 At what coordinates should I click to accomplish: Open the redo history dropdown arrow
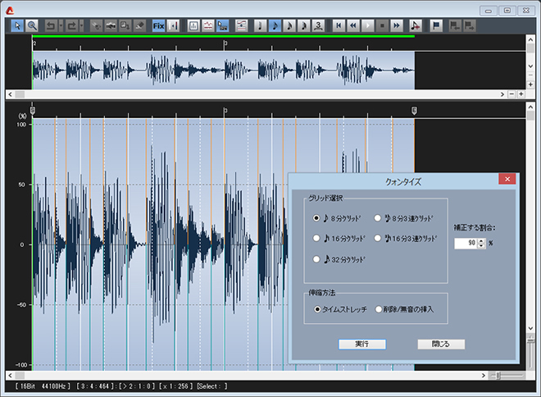coord(81,25)
